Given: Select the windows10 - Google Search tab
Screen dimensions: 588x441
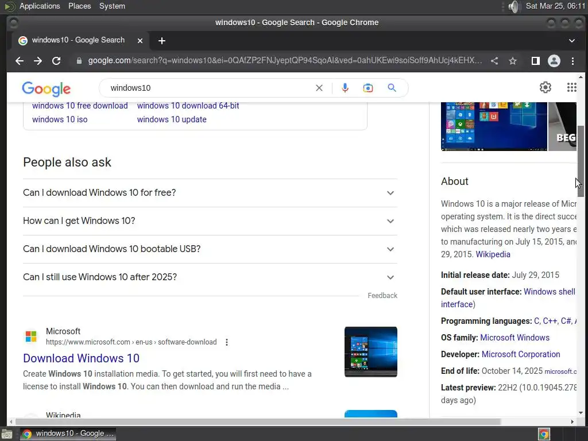Looking at the screenshot, I should point(80,40).
